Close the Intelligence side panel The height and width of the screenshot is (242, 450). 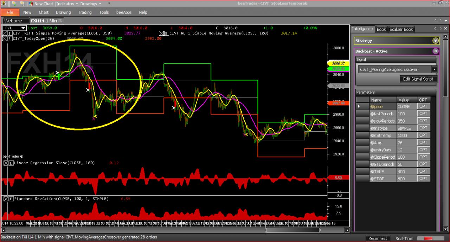[445, 29]
